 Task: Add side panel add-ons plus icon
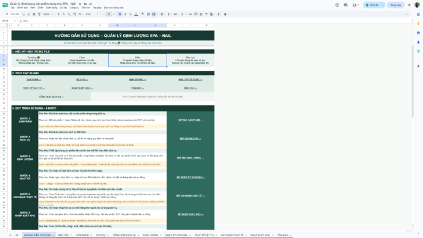(x=418, y=66)
